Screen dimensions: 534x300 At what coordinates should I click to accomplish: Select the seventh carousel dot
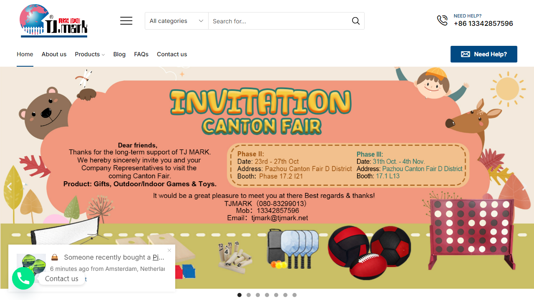point(295,295)
